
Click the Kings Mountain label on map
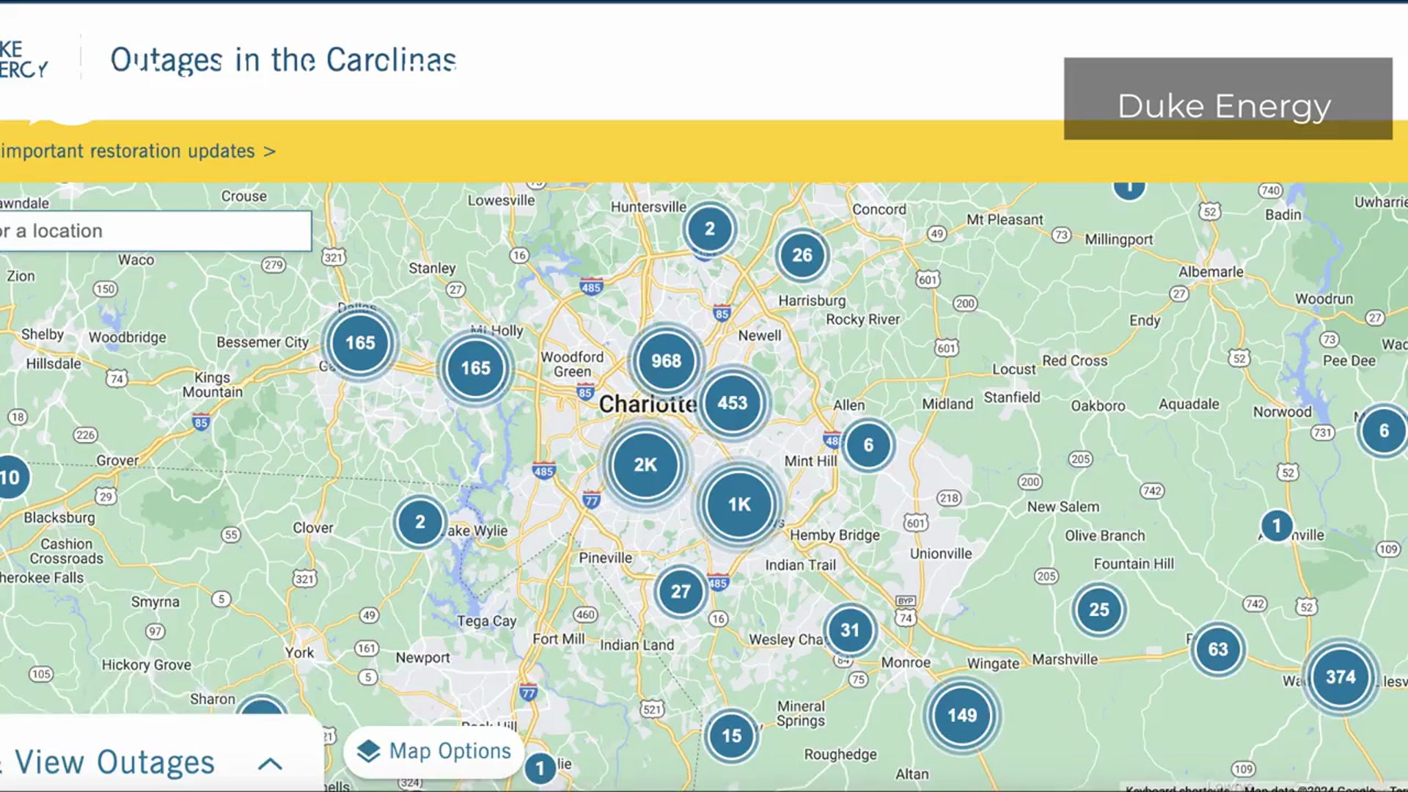(x=213, y=384)
